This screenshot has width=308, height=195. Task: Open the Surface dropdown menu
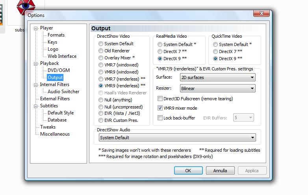[x=218, y=77]
